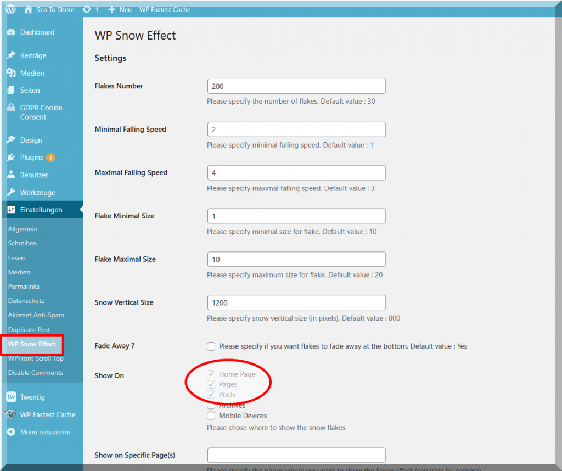This screenshot has width=562, height=471.
Task: Open Beiträge via the pin icon
Action: 11,55
